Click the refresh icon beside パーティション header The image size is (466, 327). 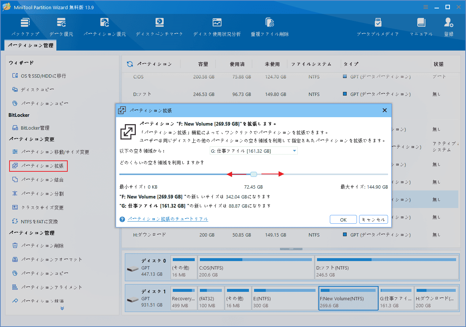(x=130, y=64)
